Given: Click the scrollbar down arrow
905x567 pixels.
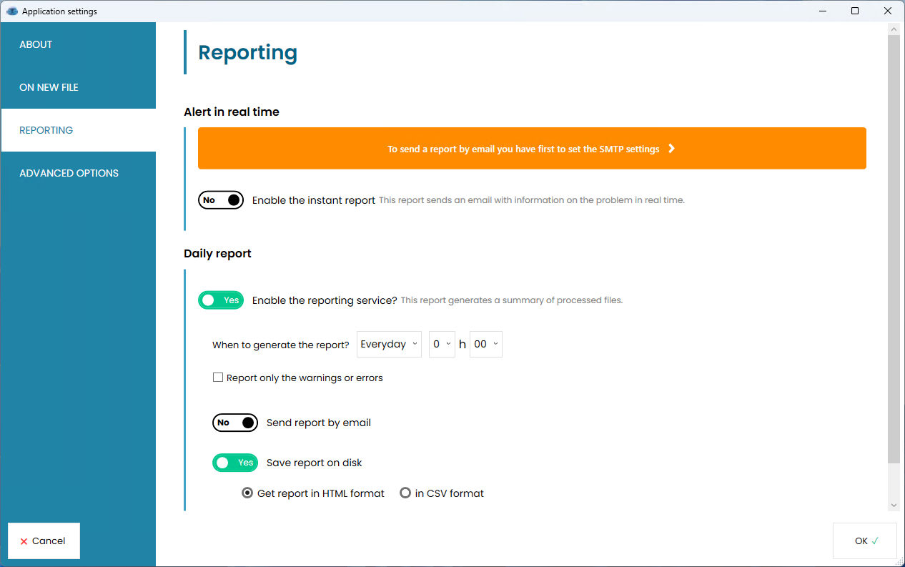Looking at the screenshot, I should pos(894,506).
